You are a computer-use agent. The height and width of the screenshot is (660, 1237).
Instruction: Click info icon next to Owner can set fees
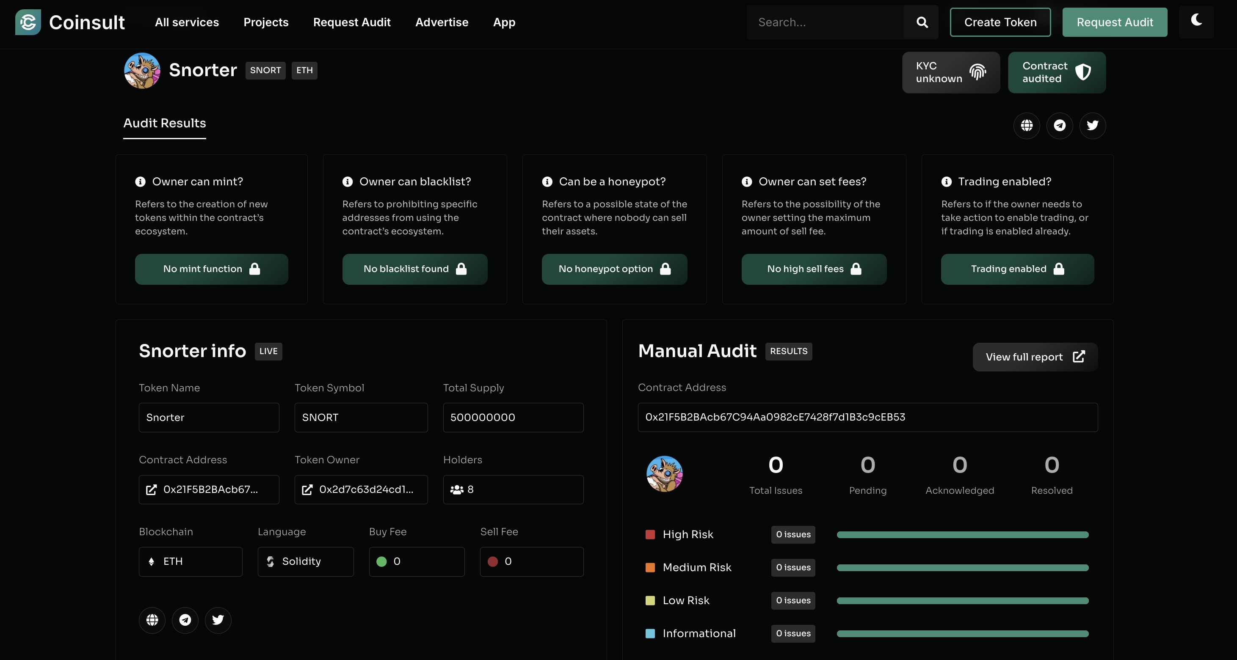[747, 182]
